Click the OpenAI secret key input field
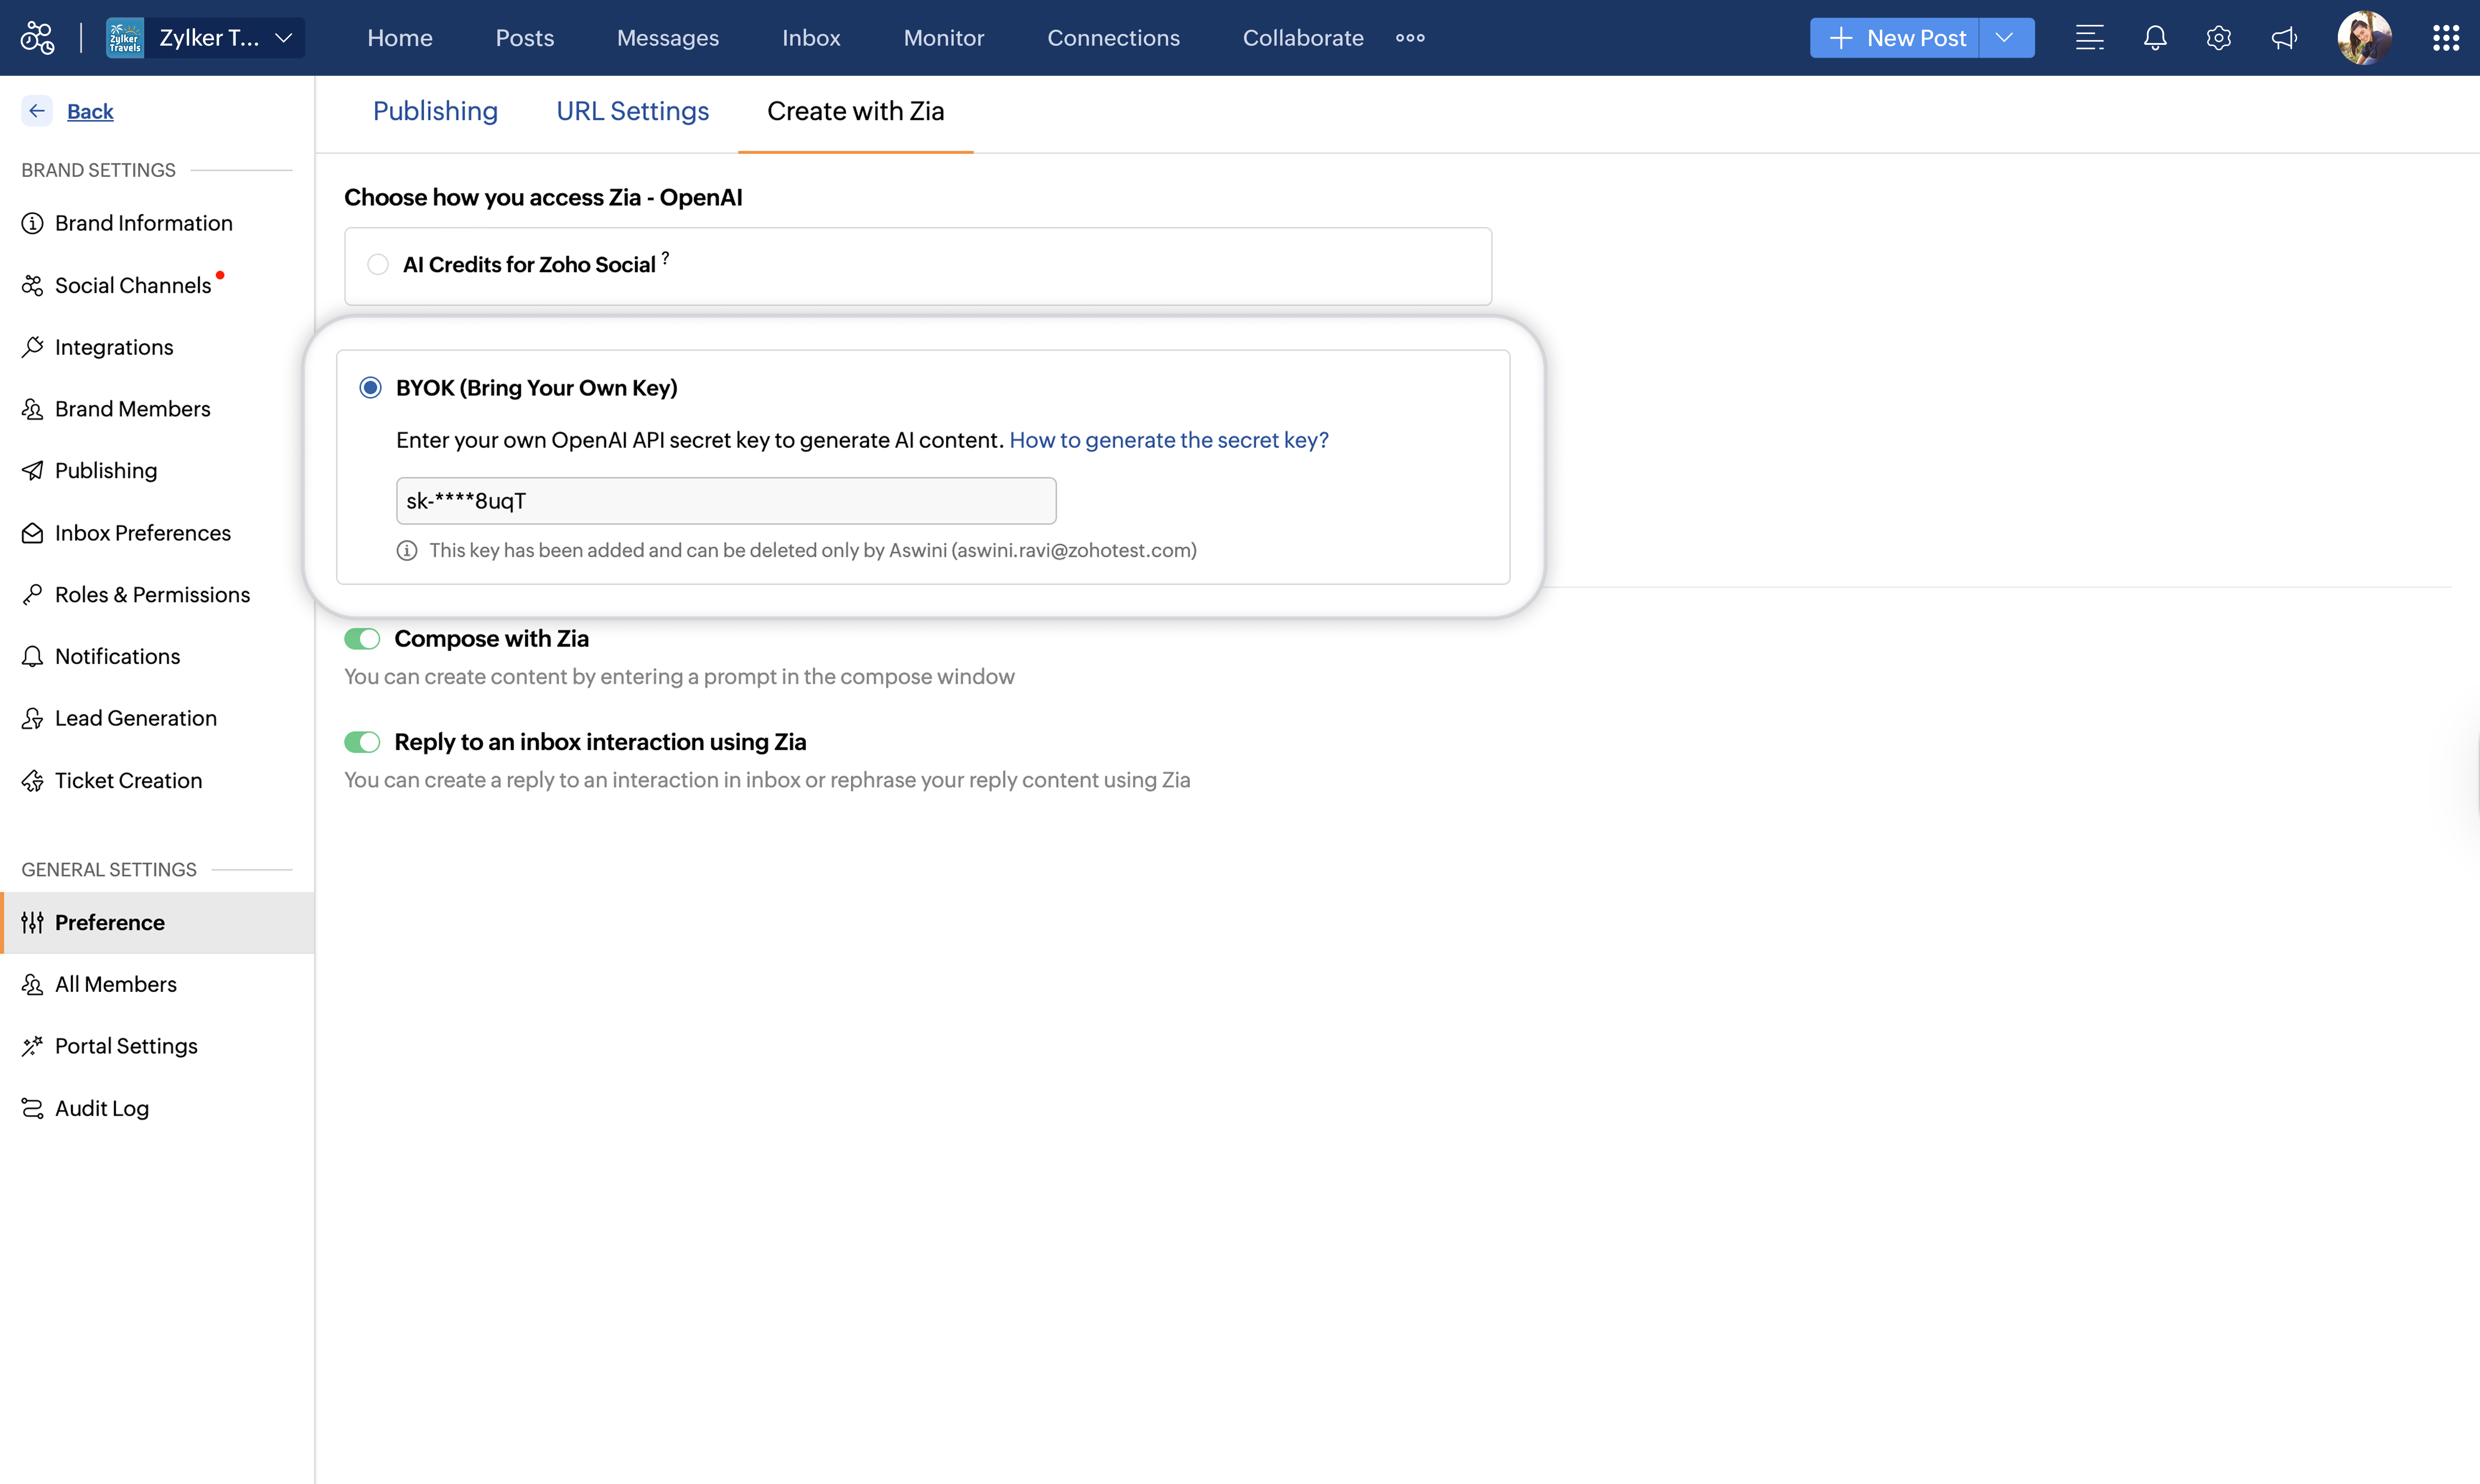This screenshot has height=1484, width=2480. pos(725,501)
